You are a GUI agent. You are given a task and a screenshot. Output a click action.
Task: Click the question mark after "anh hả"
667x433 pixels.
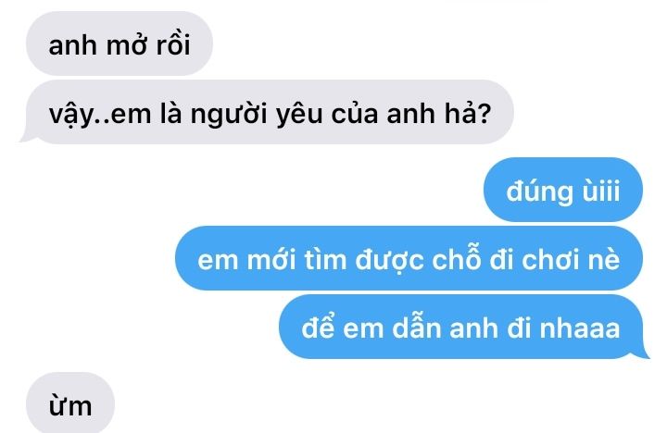485,114
